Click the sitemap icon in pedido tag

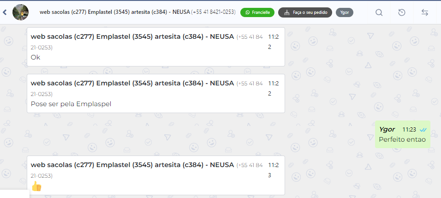coord(286,12)
